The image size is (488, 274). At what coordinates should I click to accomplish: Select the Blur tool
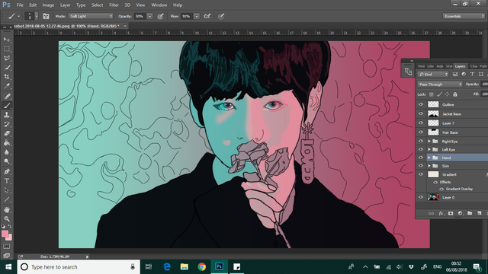(x=7, y=152)
